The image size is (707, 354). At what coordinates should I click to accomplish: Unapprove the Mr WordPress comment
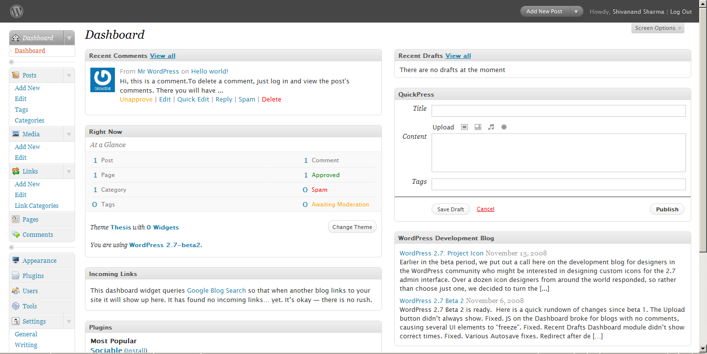pos(136,99)
